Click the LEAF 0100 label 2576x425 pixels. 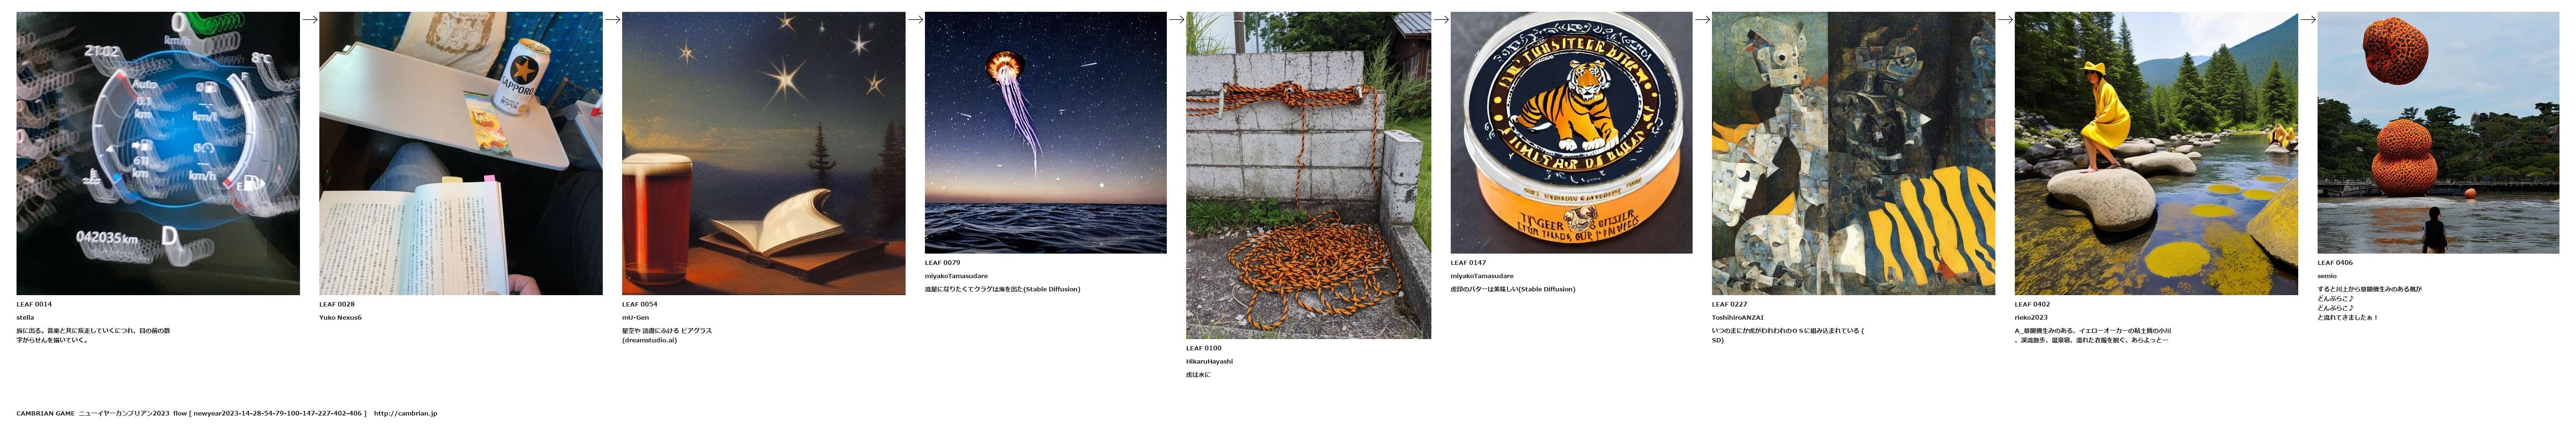point(1204,348)
